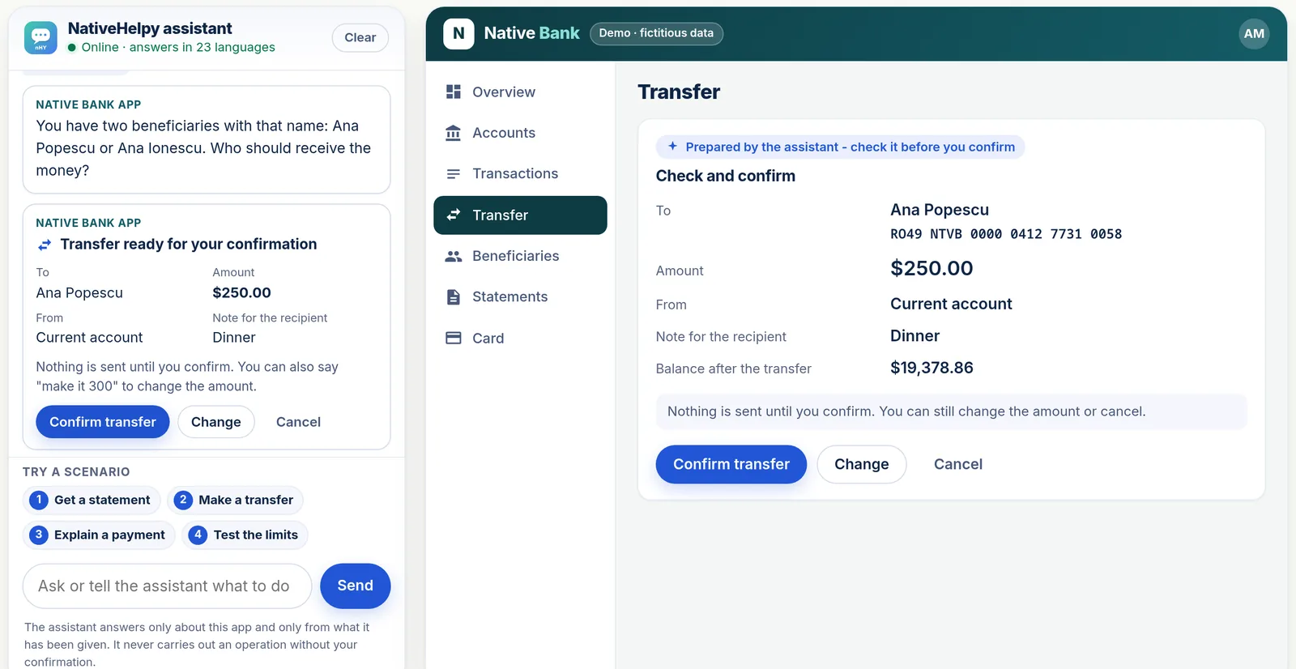The height and width of the screenshot is (669, 1296).
Task: Confirm transfer on the Check and confirm panel
Action: tap(731, 464)
